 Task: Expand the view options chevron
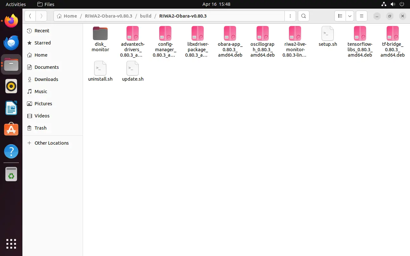coord(349,16)
